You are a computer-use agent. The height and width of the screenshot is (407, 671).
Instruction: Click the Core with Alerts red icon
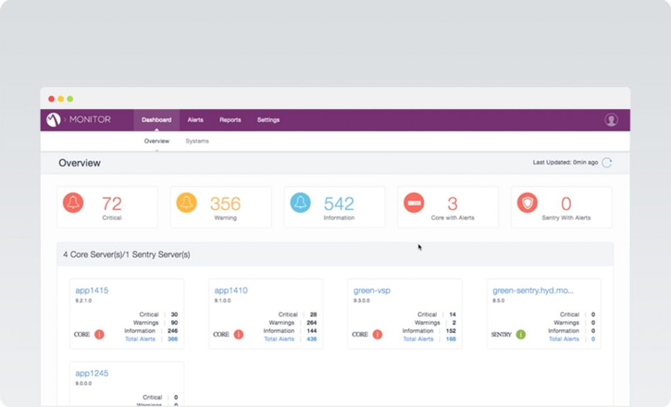(x=414, y=203)
